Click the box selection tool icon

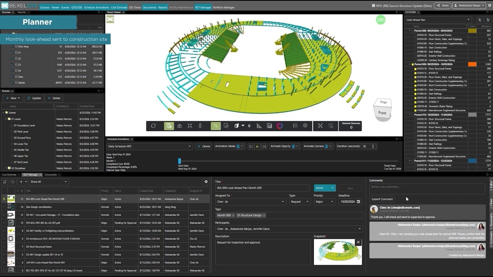(226, 126)
